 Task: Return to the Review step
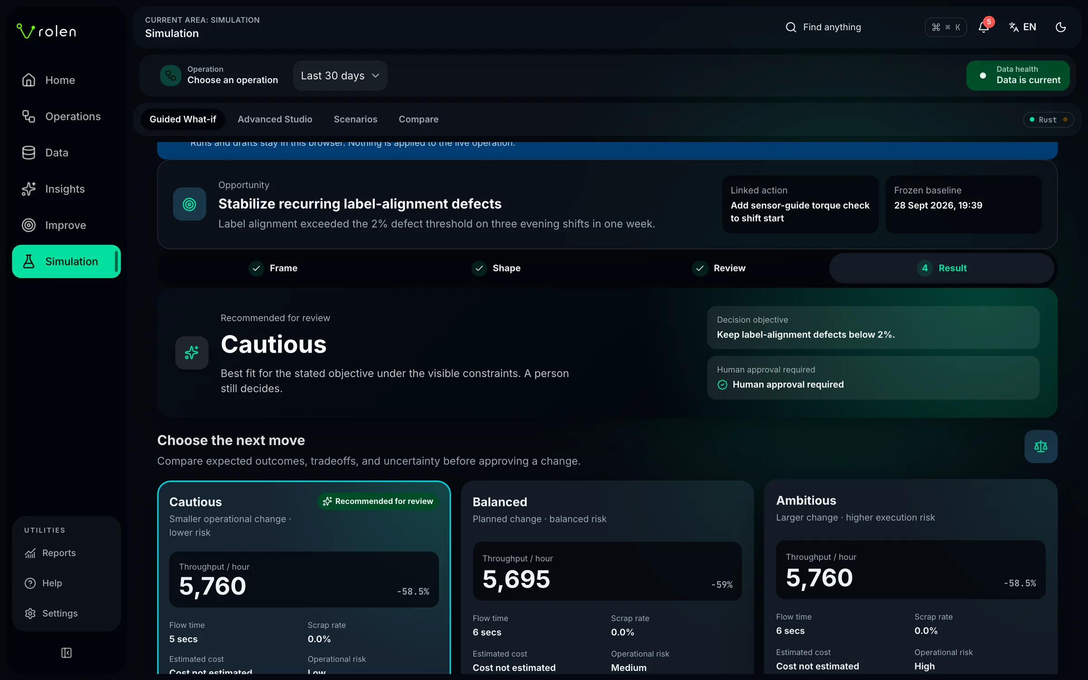pyautogui.click(x=719, y=268)
